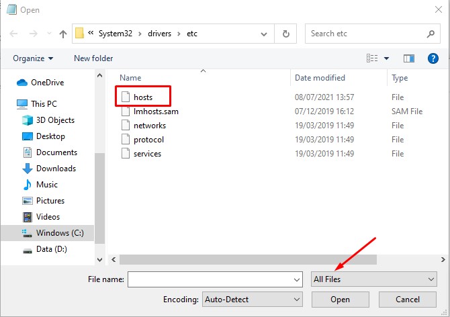This screenshot has width=450, height=317.
Task: Click the Up one level arrow
Action: pyautogui.click(x=62, y=34)
